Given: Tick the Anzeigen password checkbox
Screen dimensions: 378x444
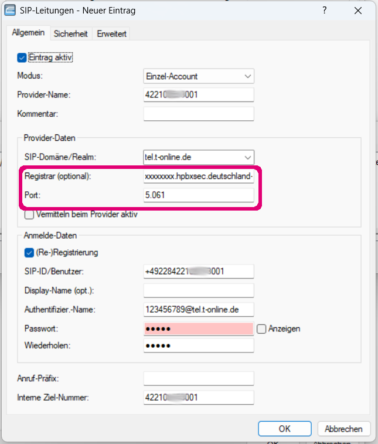Looking at the screenshot, I should 261,329.
